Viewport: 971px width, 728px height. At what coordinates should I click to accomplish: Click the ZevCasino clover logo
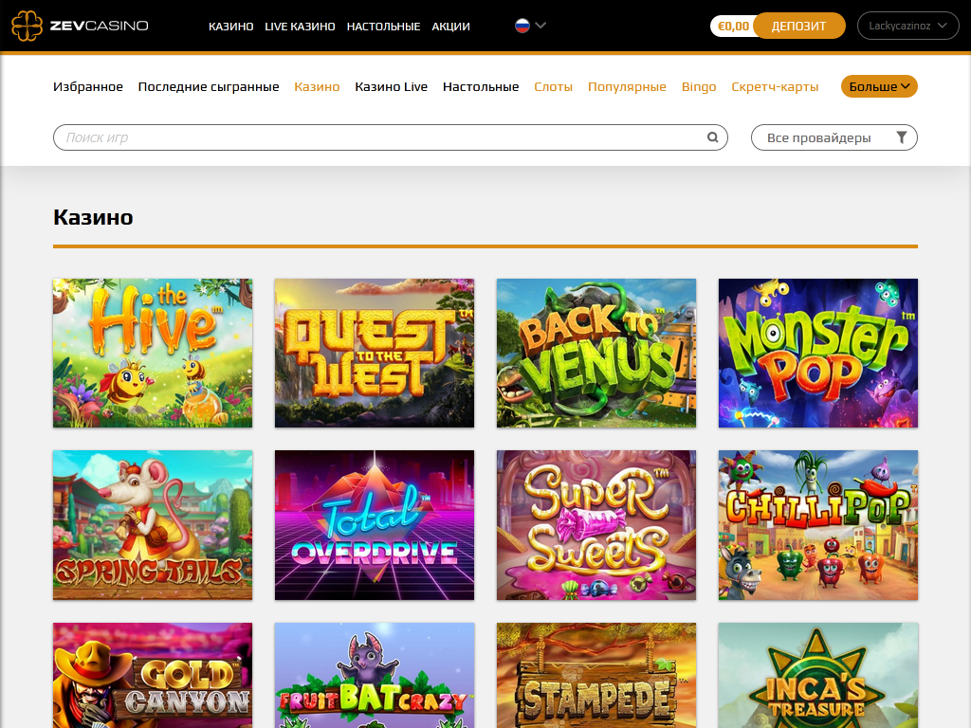point(27,26)
